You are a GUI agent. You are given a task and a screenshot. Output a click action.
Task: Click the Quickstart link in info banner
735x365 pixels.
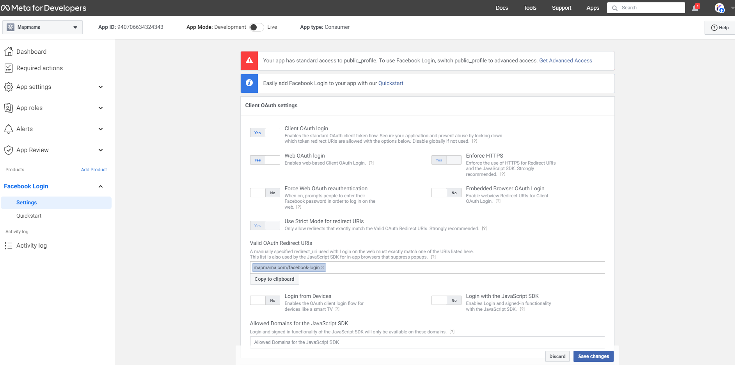(x=391, y=83)
